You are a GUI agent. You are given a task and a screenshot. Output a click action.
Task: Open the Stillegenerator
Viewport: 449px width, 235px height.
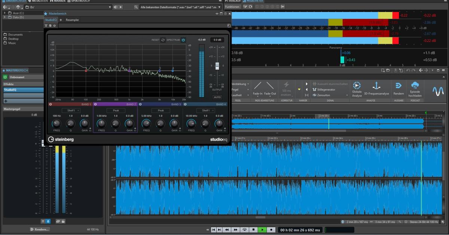coord(327,89)
